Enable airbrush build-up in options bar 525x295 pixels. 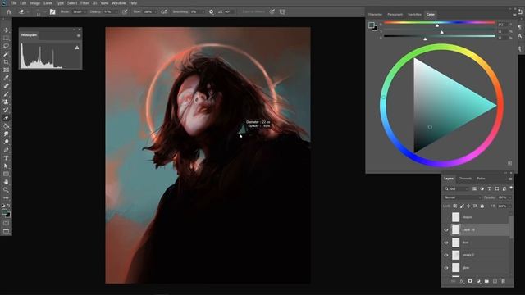click(164, 11)
